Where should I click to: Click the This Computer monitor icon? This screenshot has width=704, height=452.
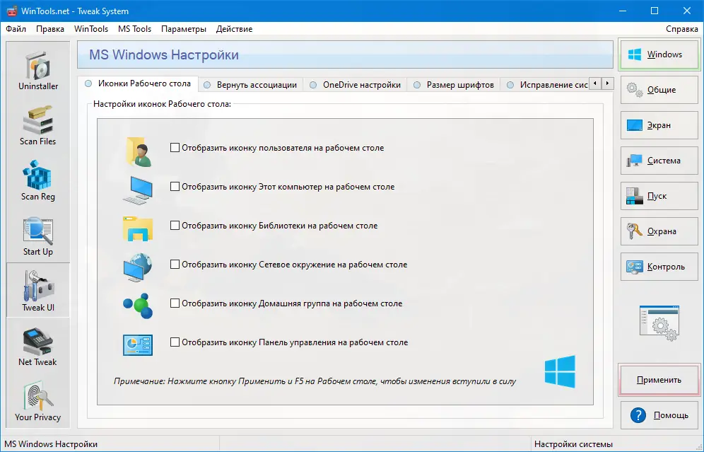(x=138, y=190)
